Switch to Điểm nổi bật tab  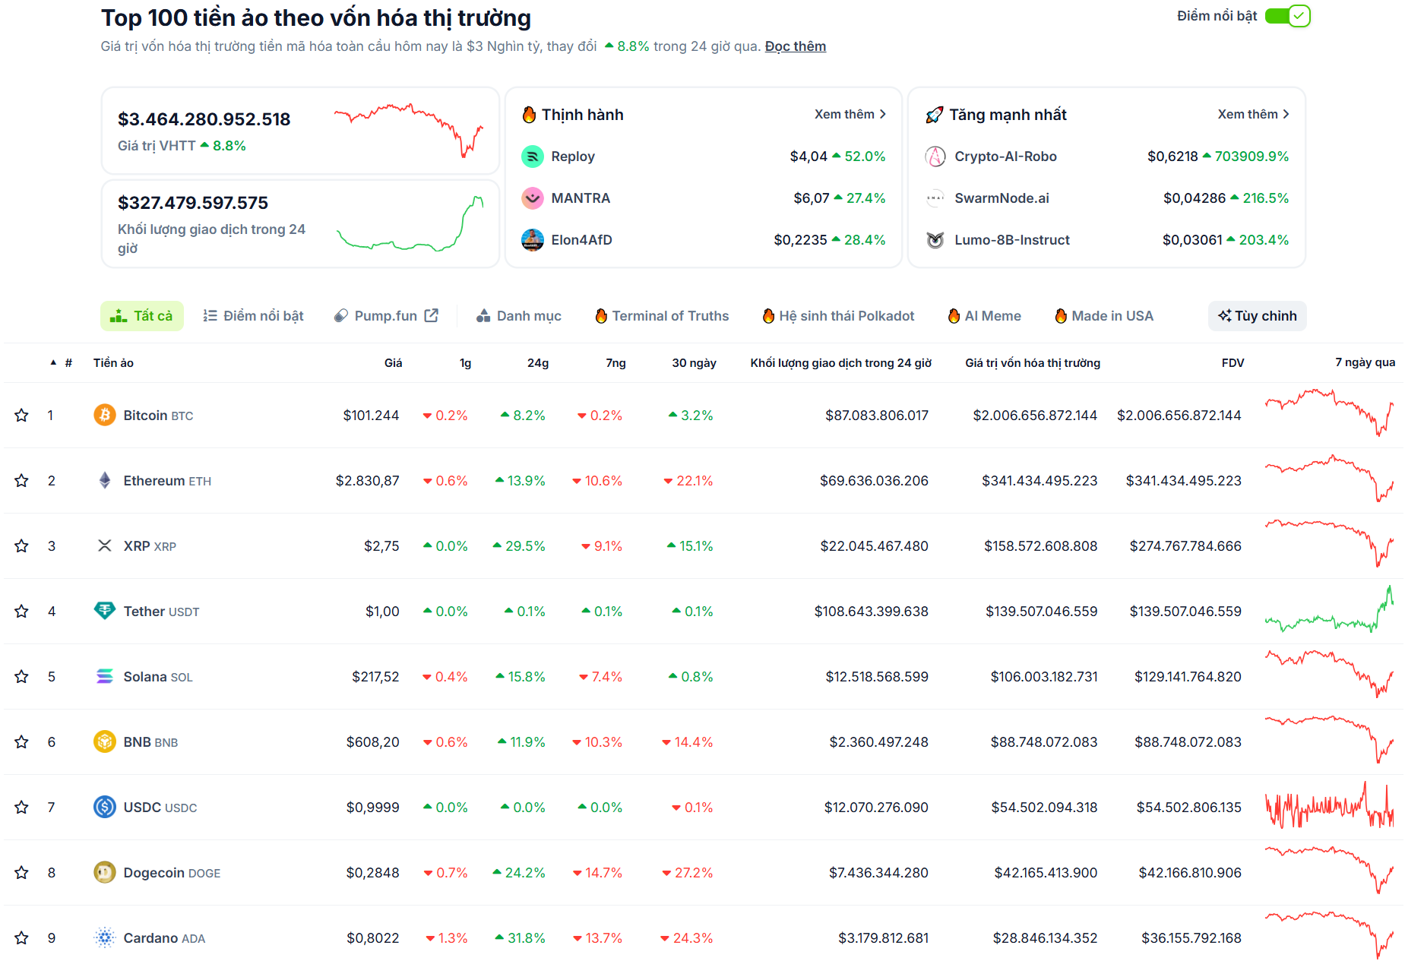(x=253, y=316)
